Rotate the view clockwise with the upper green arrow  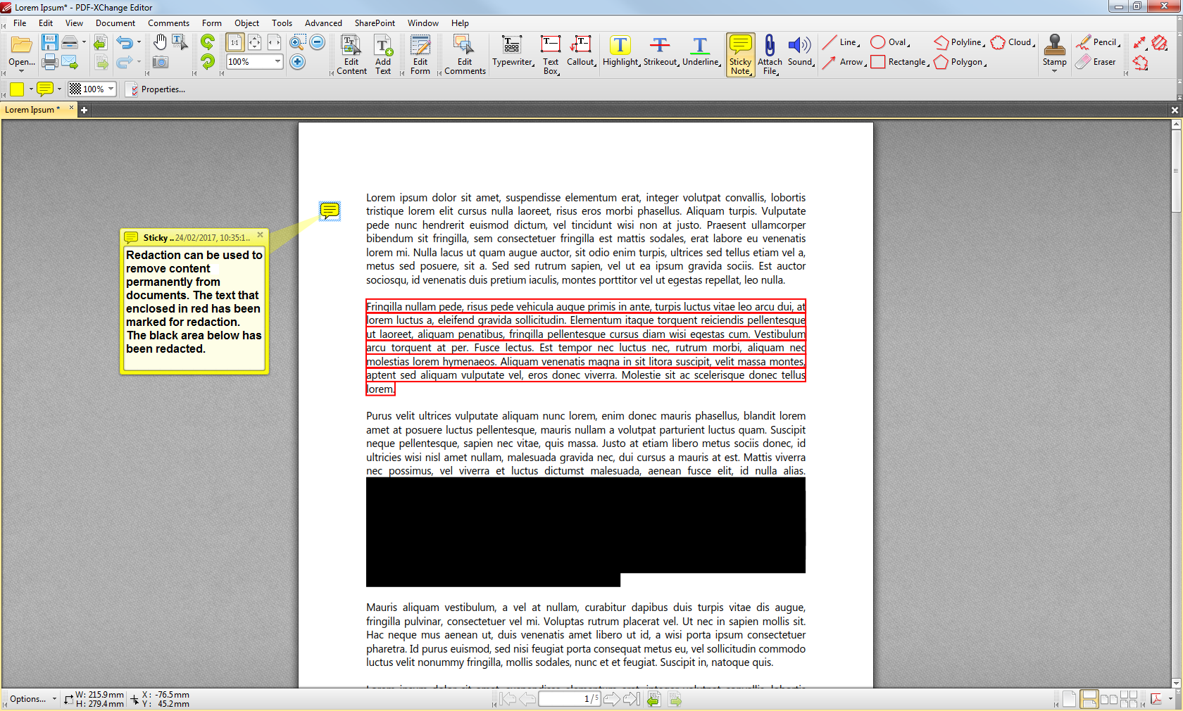pos(207,42)
